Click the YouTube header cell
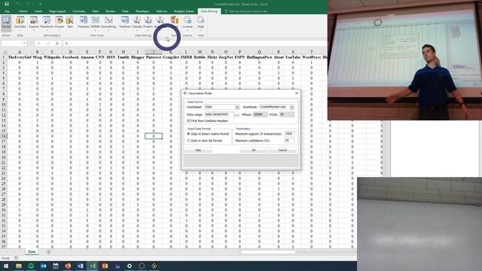The width and height of the screenshot is (482, 271). coord(293,57)
